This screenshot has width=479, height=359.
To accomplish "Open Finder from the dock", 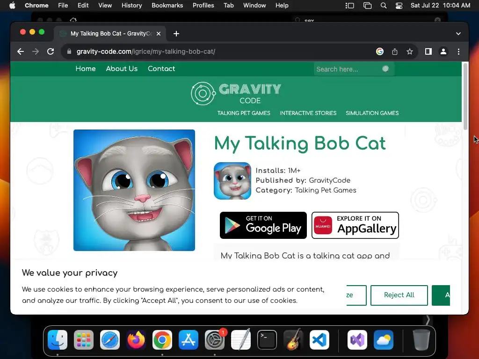I will [58, 339].
